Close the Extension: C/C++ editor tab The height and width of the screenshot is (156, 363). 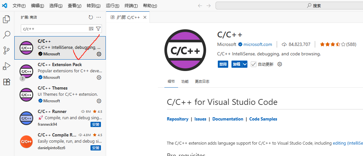coord(145,17)
